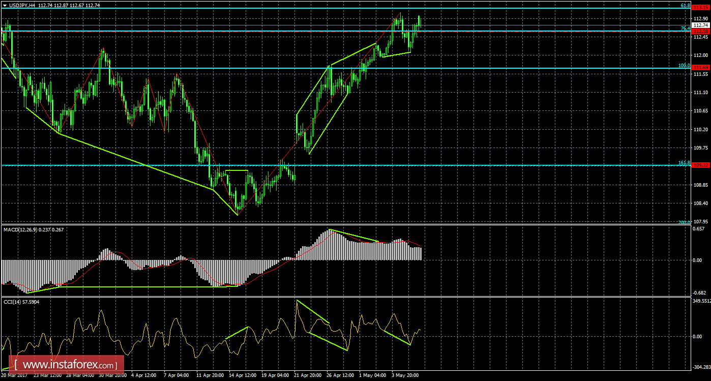Select the 161.8 Fibonacci level label

(x=684, y=163)
